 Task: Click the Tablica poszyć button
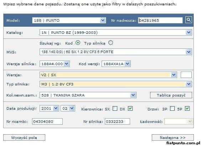pos(171,95)
